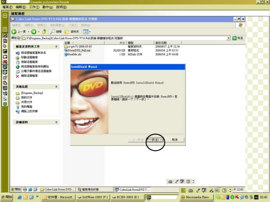Open the 搜尋 search tool in Explorer
This screenshot has height=202, width=270.
point(56,32)
